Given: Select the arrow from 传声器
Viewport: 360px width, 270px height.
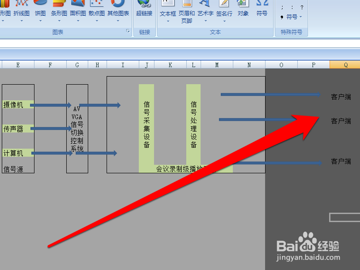Looking at the screenshot, I should pos(51,129).
